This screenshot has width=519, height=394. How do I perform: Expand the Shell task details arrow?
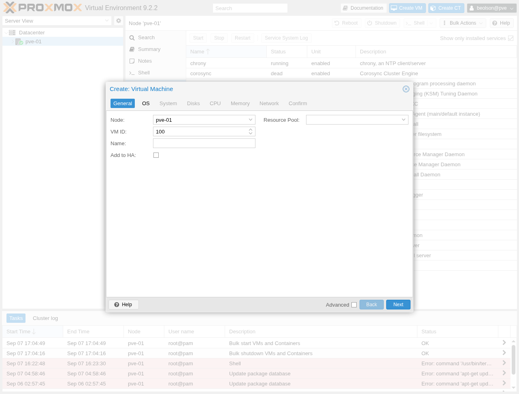pos(504,363)
